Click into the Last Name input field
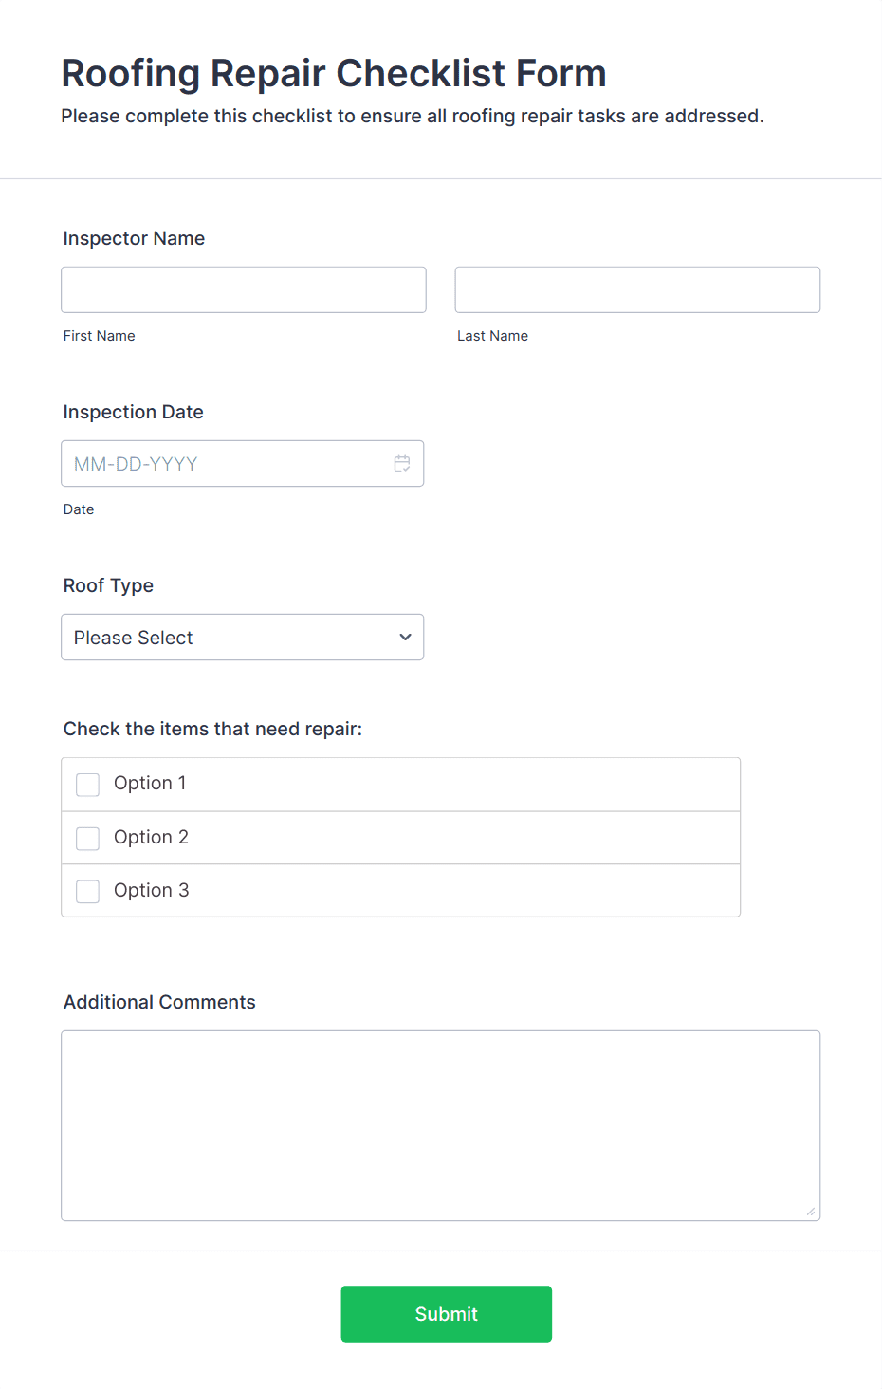 [x=636, y=289]
